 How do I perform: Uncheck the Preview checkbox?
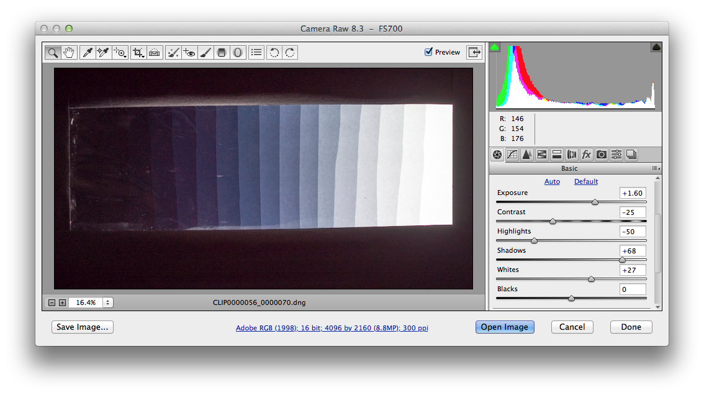(x=428, y=52)
